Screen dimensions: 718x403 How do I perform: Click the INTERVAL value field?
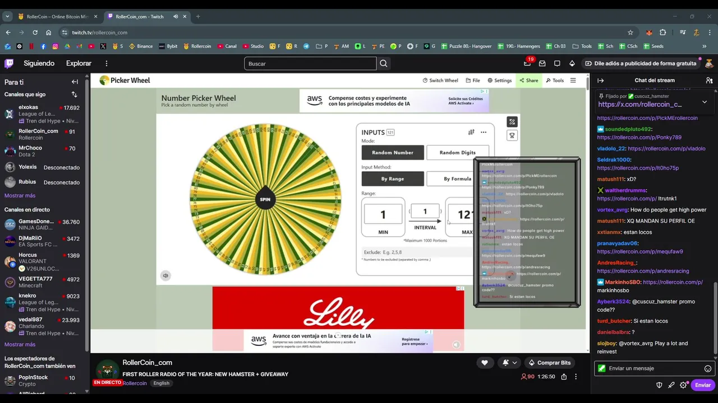(425, 212)
